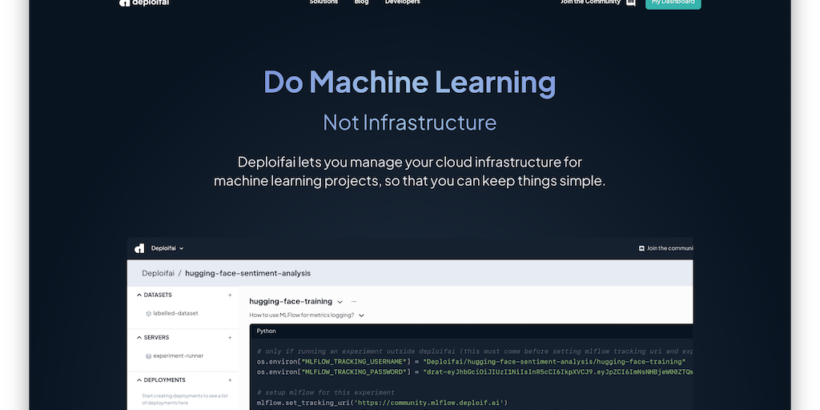
Task: Click the Not Infrastructure subheading
Action: click(x=409, y=123)
